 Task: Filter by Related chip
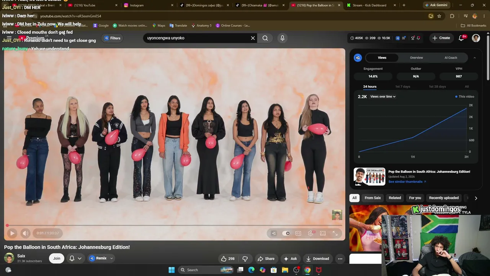click(395, 198)
